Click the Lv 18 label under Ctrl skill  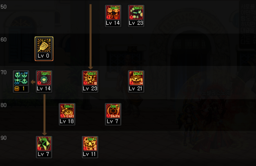(67, 121)
